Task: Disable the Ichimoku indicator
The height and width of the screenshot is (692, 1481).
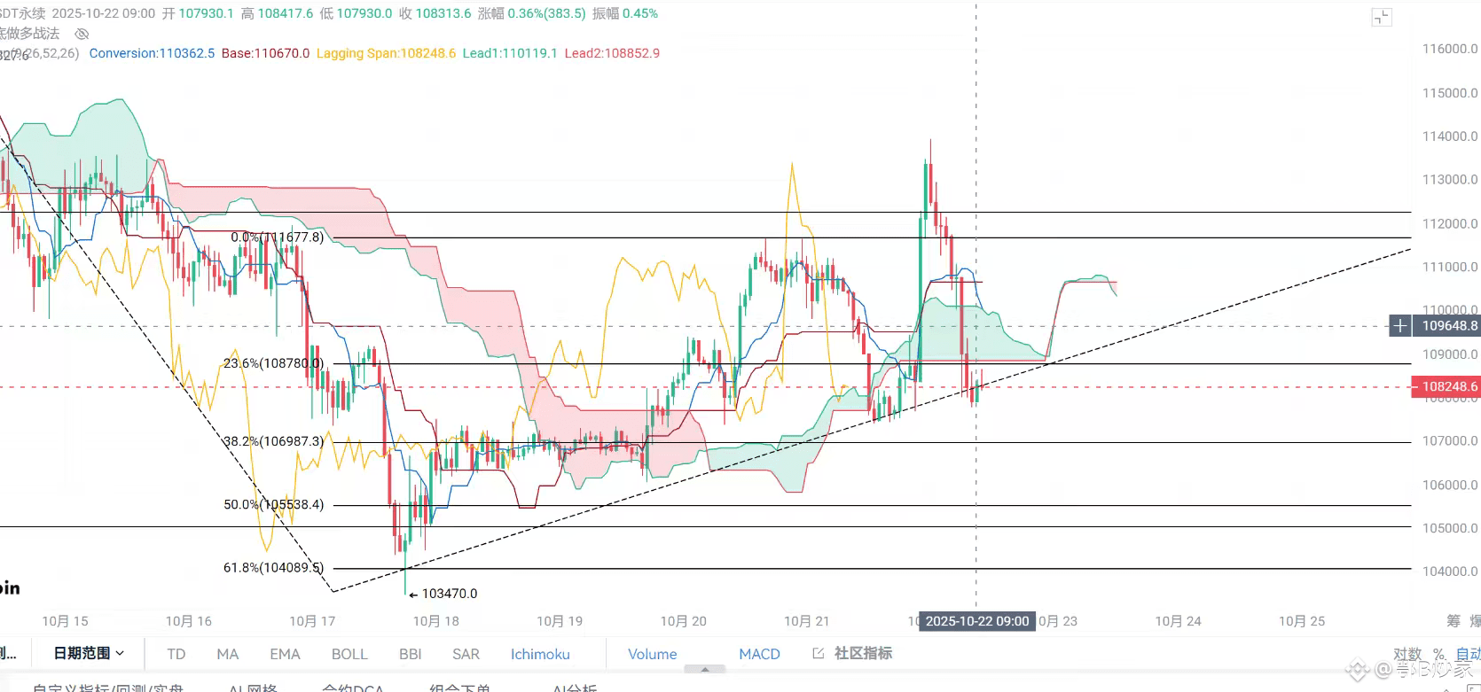Action: pyautogui.click(x=540, y=654)
